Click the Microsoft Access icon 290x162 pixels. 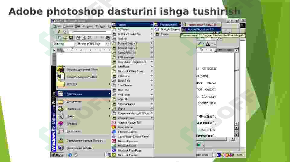coord(114,141)
